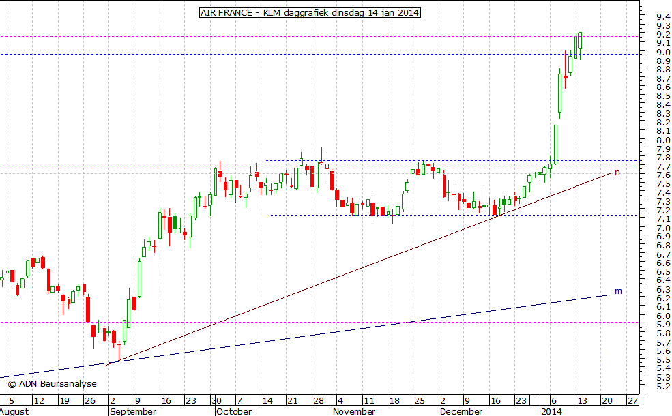Click the '2014' year label
The height and width of the screenshot is (416, 672).
click(551, 411)
